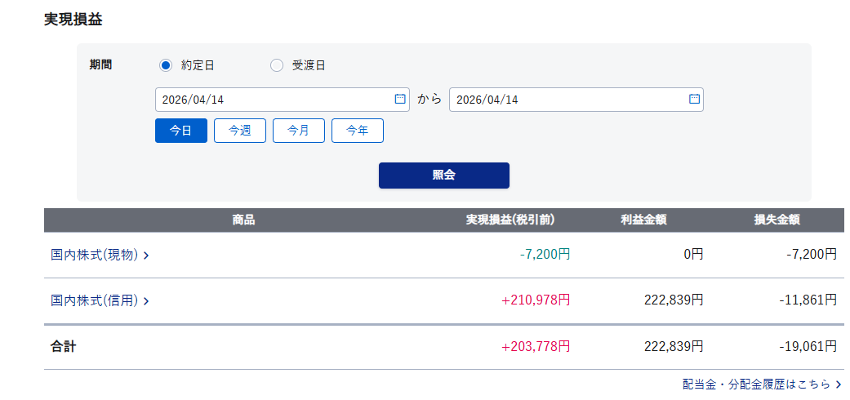Open calendar icon for start date
The height and width of the screenshot is (400, 850).
click(400, 99)
